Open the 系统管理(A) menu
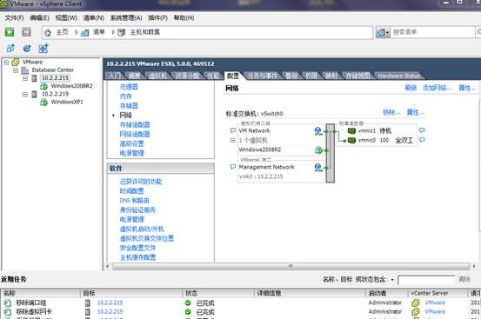Image resolution: width=481 pixels, height=319 pixels. point(126,17)
